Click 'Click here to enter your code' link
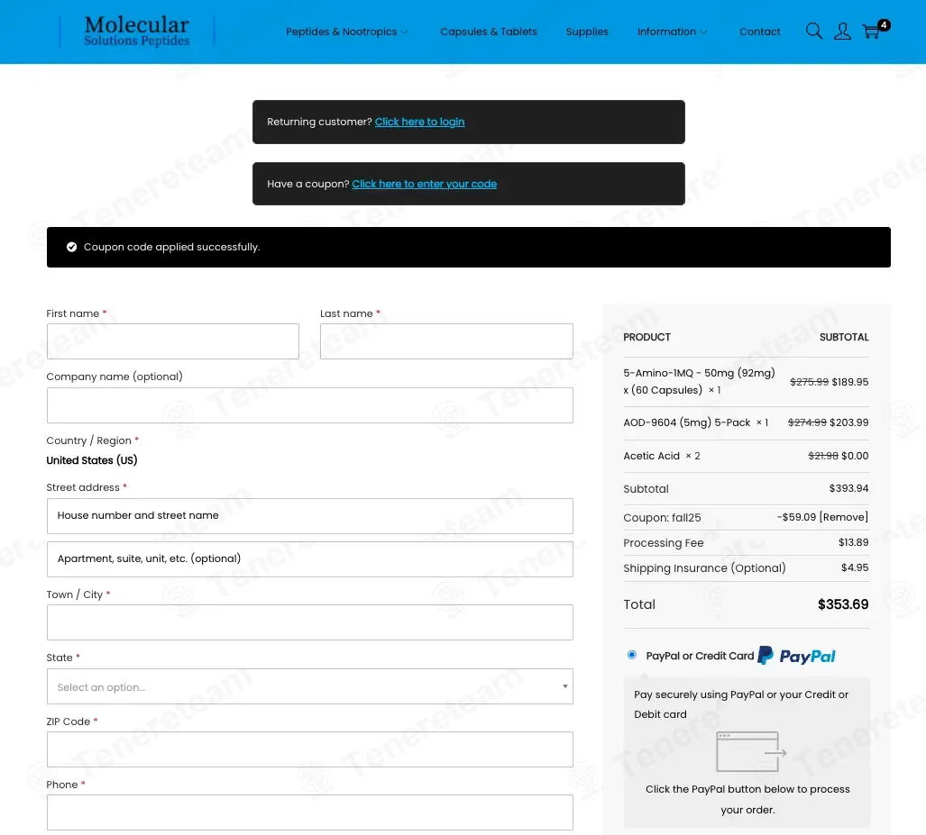926x835 pixels. point(424,184)
